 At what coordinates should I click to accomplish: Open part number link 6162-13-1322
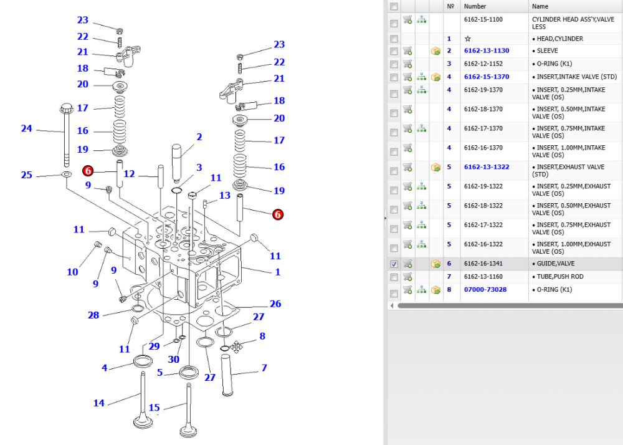(x=487, y=167)
